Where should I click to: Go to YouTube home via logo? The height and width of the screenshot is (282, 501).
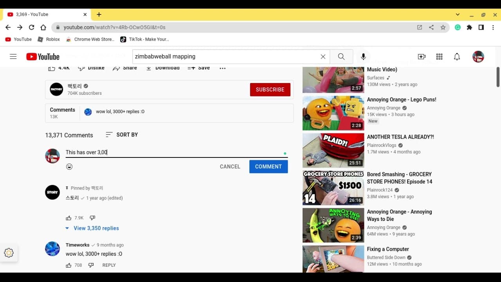[x=43, y=57]
